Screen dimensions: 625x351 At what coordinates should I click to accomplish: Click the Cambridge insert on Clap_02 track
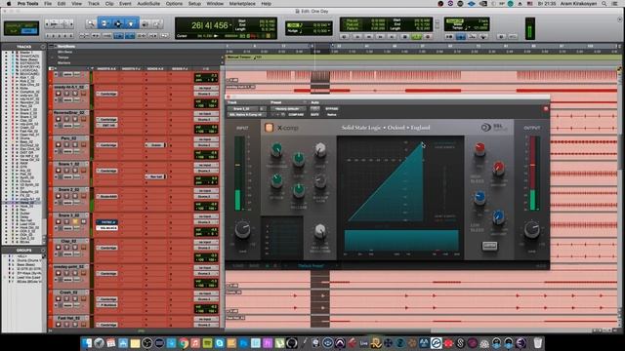(106, 248)
